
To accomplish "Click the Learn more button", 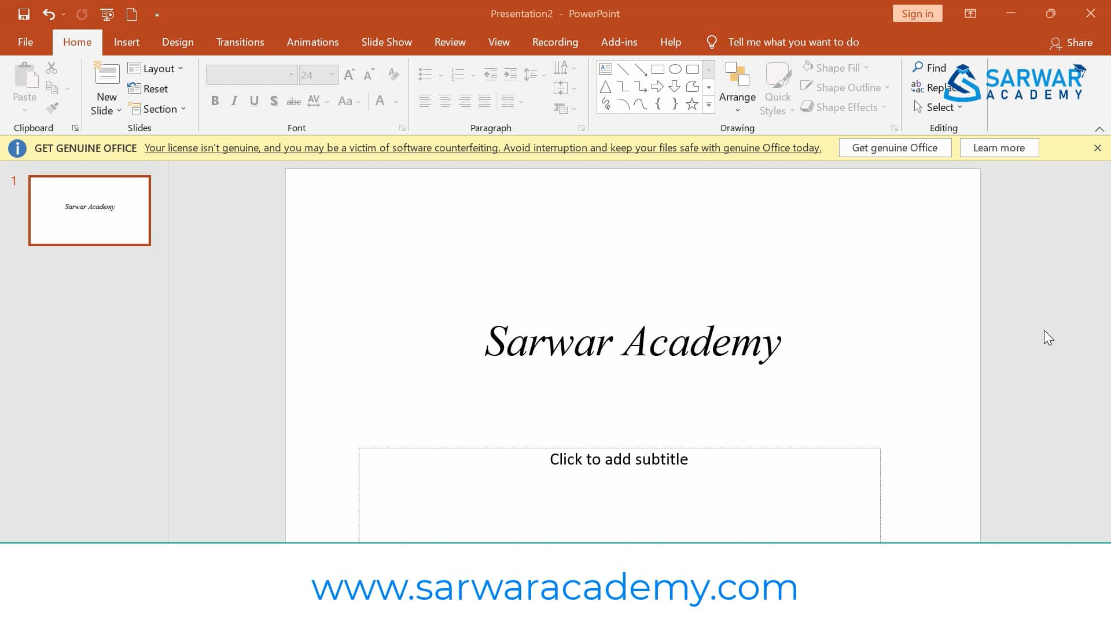I will click(x=999, y=147).
